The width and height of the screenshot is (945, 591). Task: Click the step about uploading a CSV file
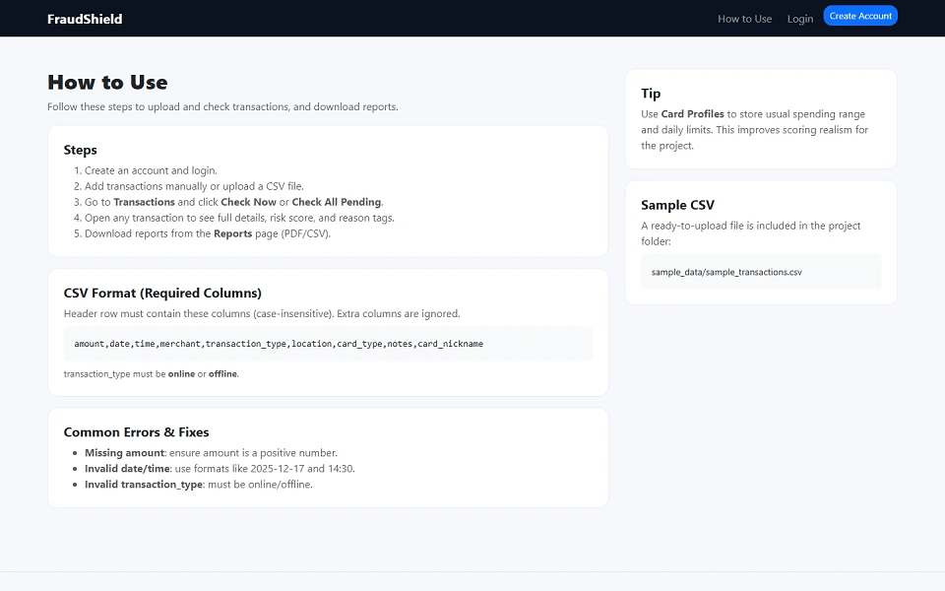[x=194, y=186]
